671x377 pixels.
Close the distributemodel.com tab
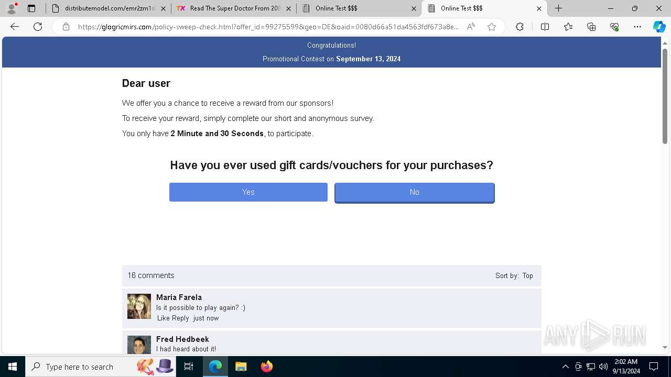(164, 8)
